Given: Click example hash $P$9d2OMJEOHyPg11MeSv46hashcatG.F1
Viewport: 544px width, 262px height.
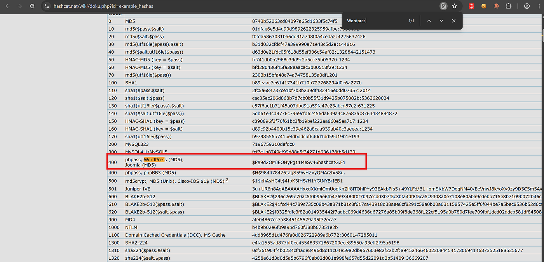Looking at the screenshot, I should click(299, 162).
